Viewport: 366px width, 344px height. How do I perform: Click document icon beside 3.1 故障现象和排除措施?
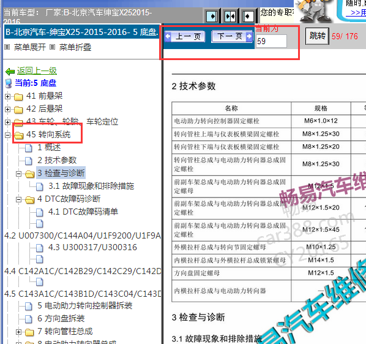tap(40, 187)
